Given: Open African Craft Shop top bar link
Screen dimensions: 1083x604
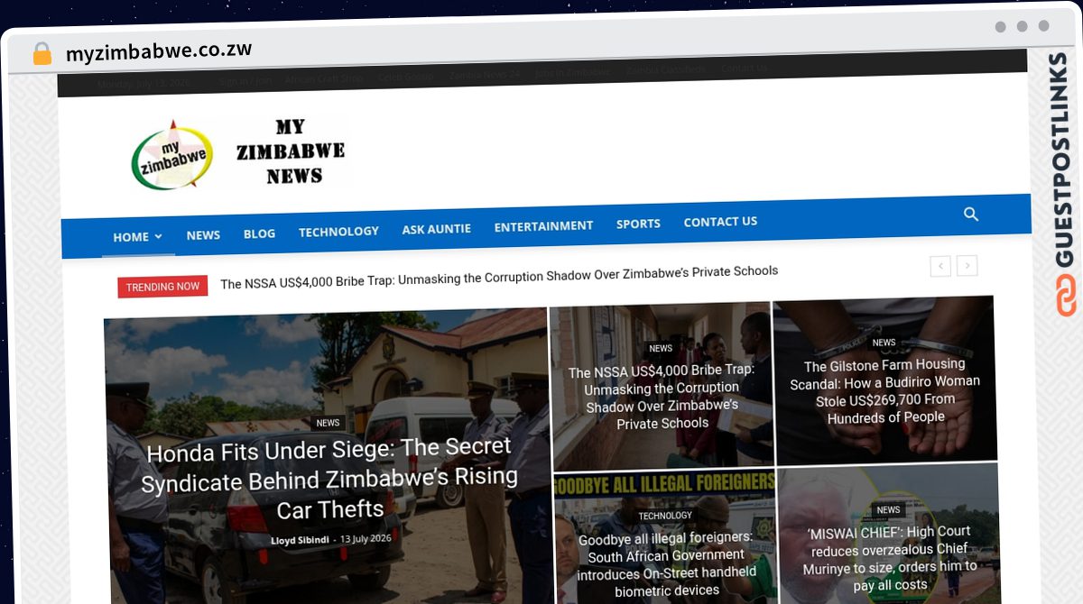Looking at the screenshot, I should click(324, 78).
